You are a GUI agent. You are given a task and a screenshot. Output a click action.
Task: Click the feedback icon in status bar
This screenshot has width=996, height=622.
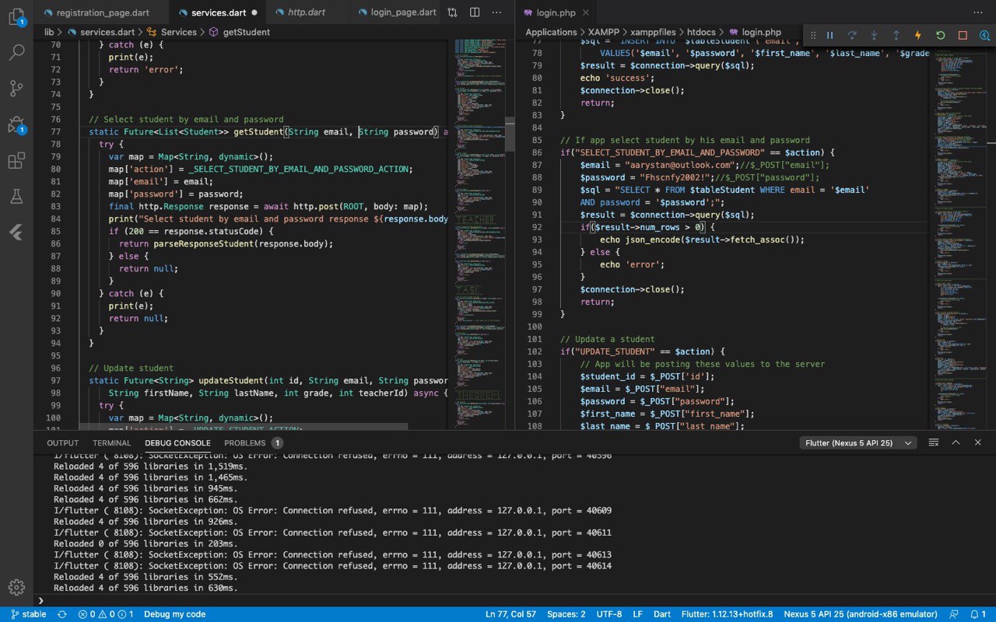(954, 614)
